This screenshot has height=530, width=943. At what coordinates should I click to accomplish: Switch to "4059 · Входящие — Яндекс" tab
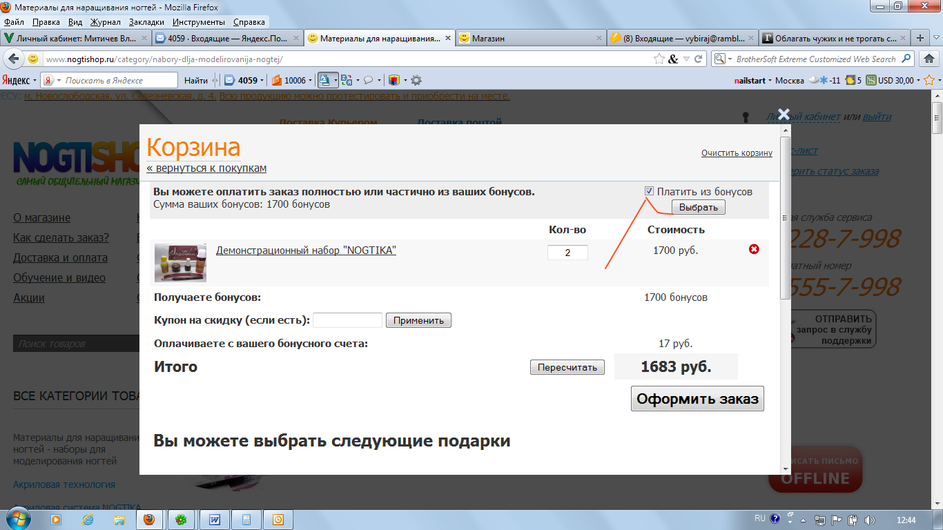point(227,39)
